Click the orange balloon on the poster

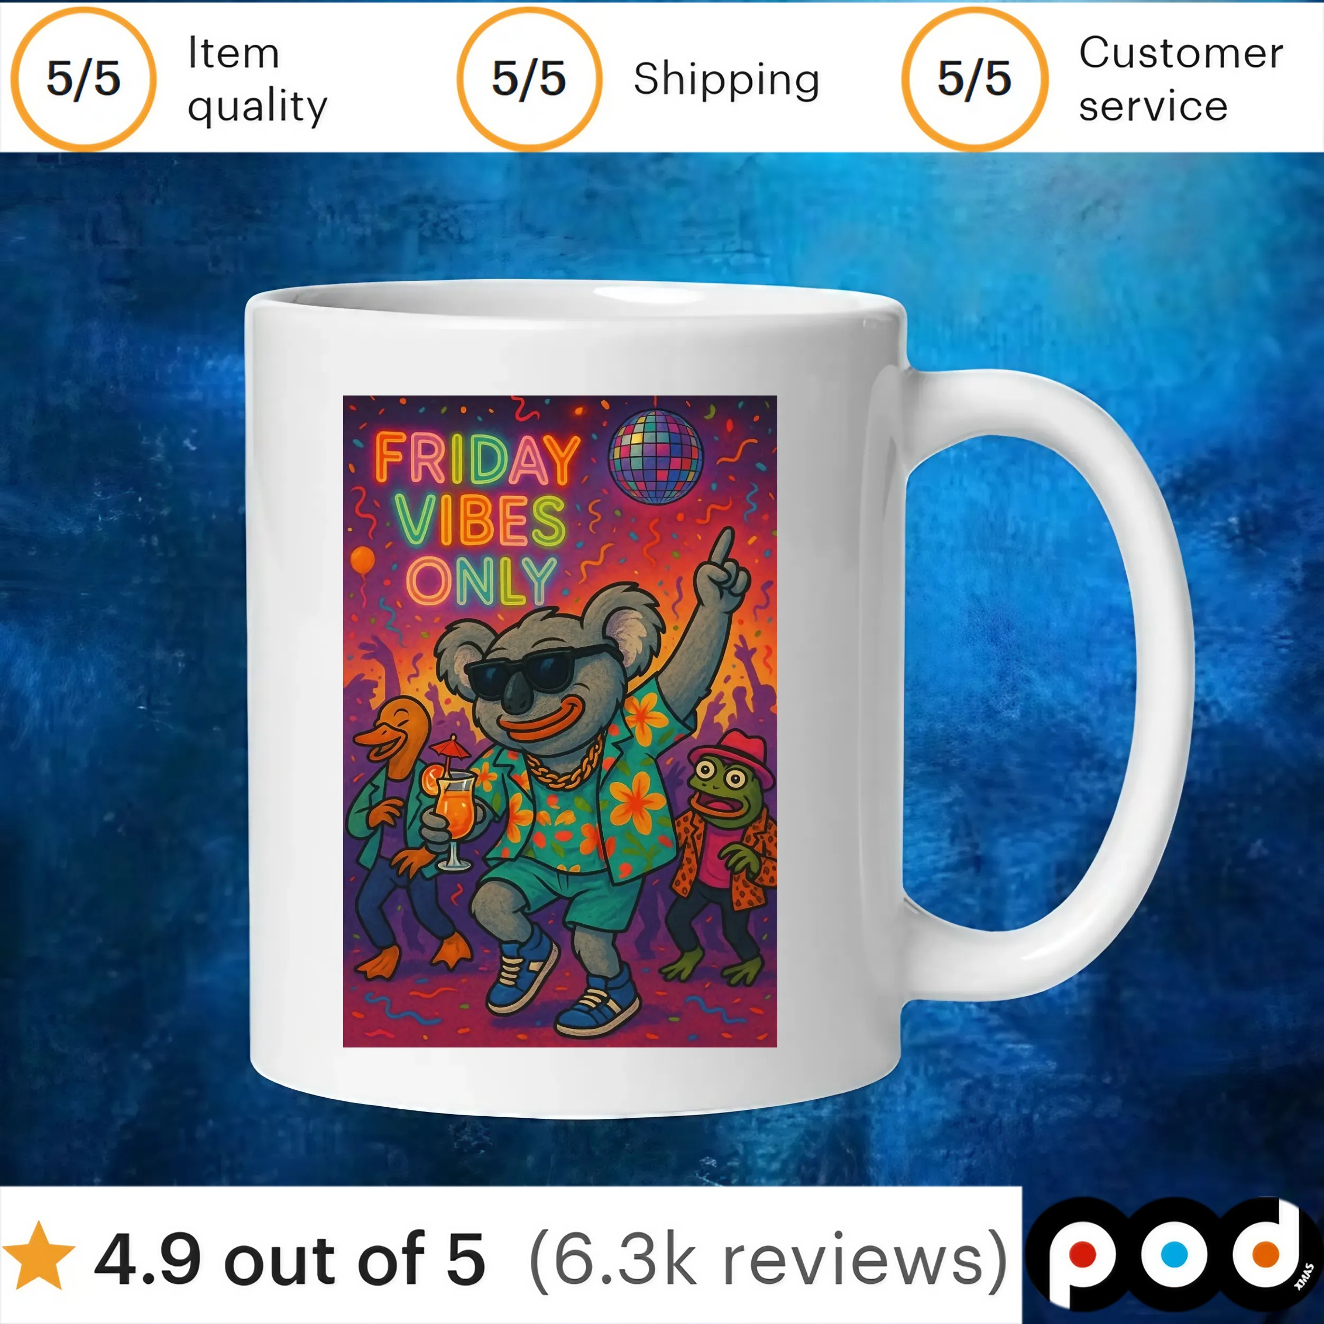(363, 560)
